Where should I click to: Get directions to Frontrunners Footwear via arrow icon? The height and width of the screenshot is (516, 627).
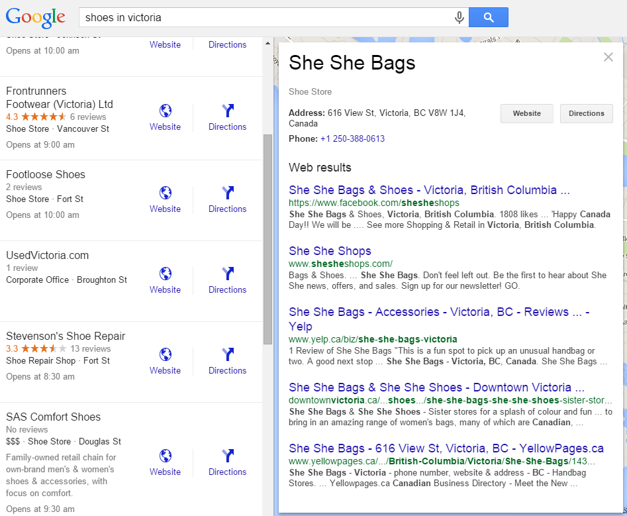pyautogui.click(x=228, y=111)
